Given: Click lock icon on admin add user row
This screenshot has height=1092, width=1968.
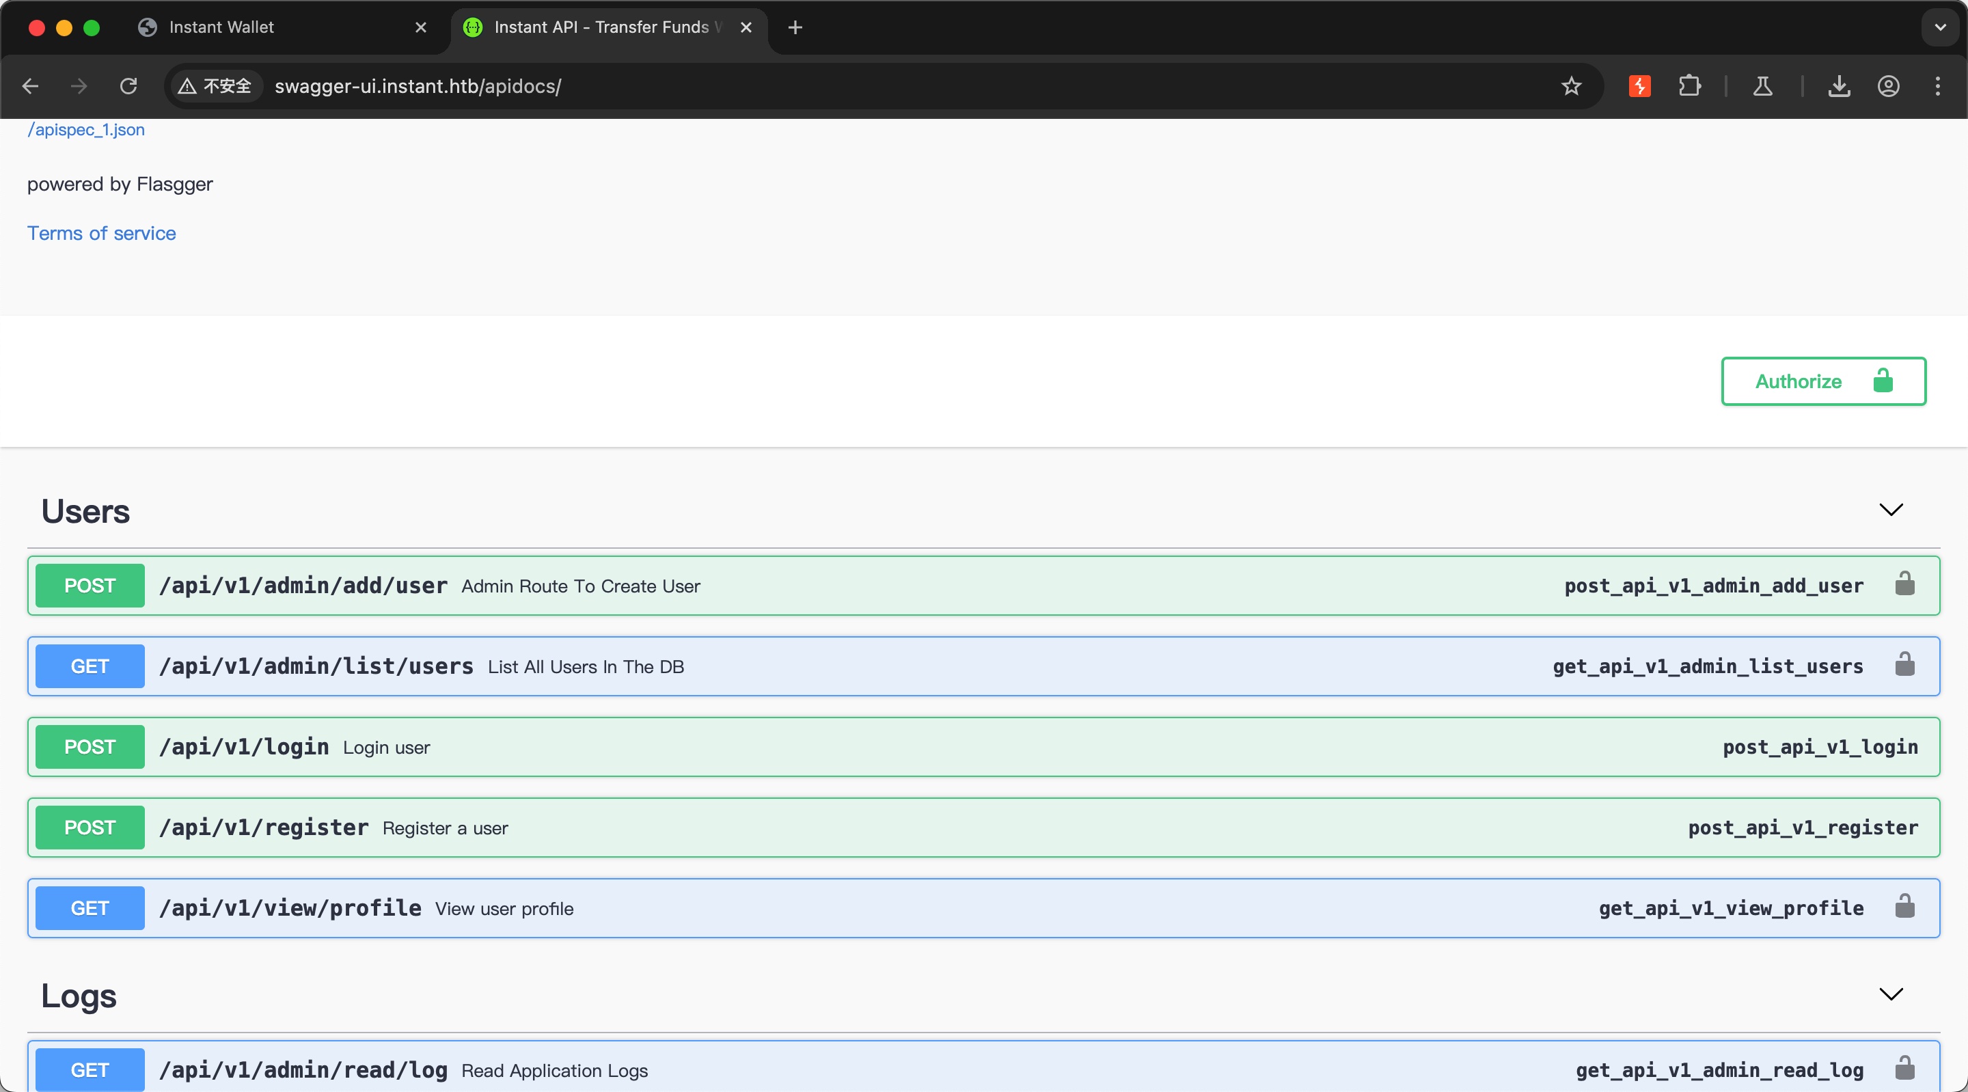Looking at the screenshot, I should (1904, 584).
